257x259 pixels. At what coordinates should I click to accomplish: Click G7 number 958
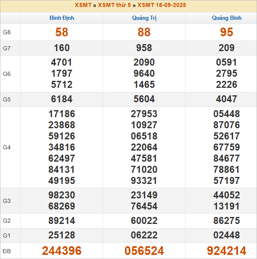click(144, 48)
